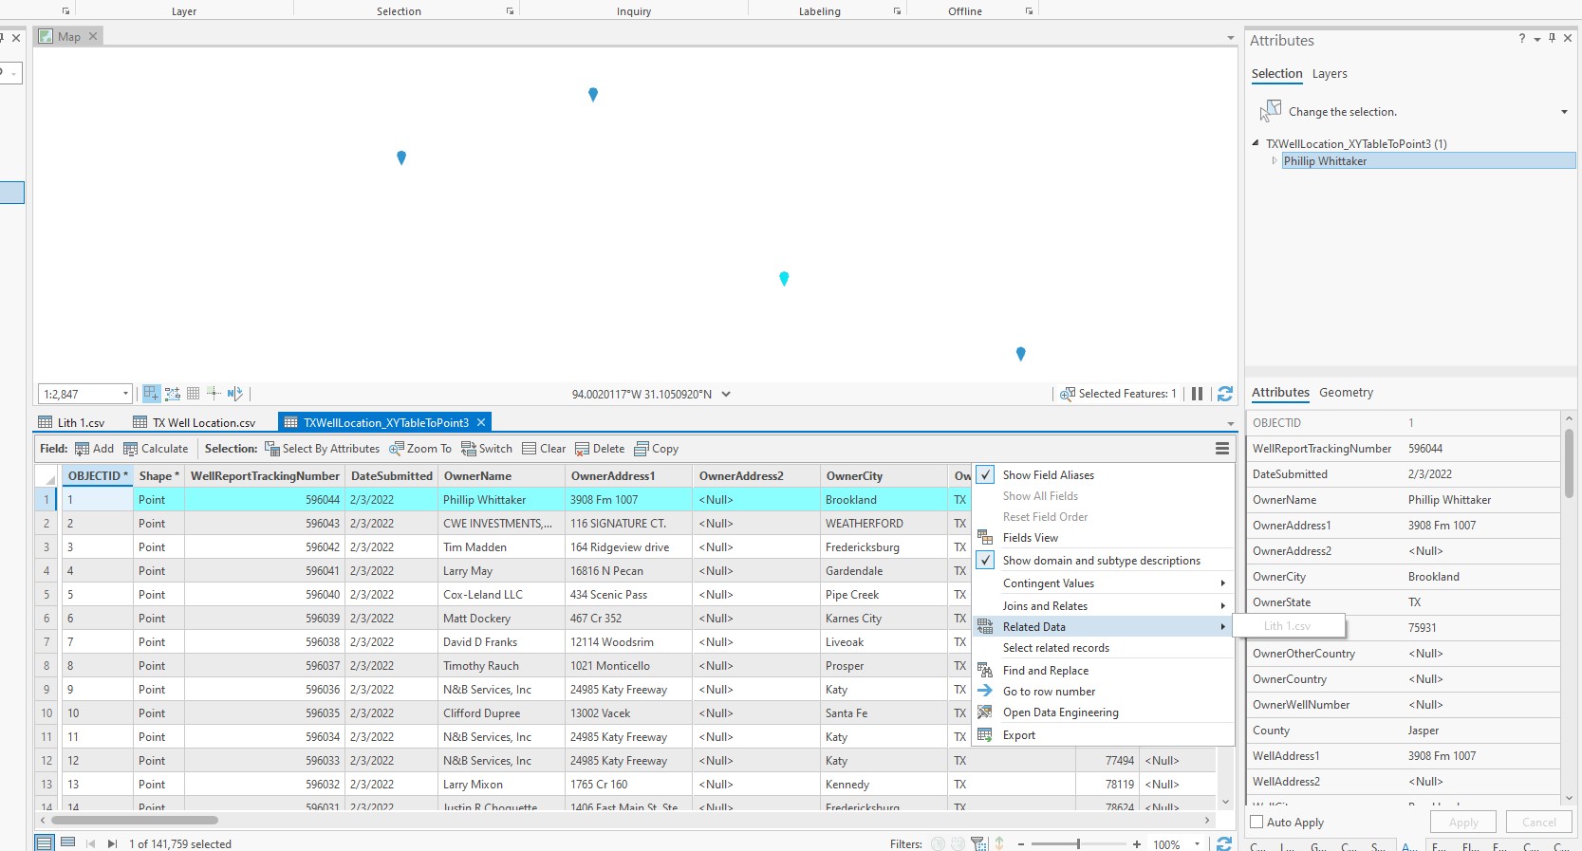Screen dimensions: 1582x851
Task: Click the Layers tab link
Action: coord(1330,74)
